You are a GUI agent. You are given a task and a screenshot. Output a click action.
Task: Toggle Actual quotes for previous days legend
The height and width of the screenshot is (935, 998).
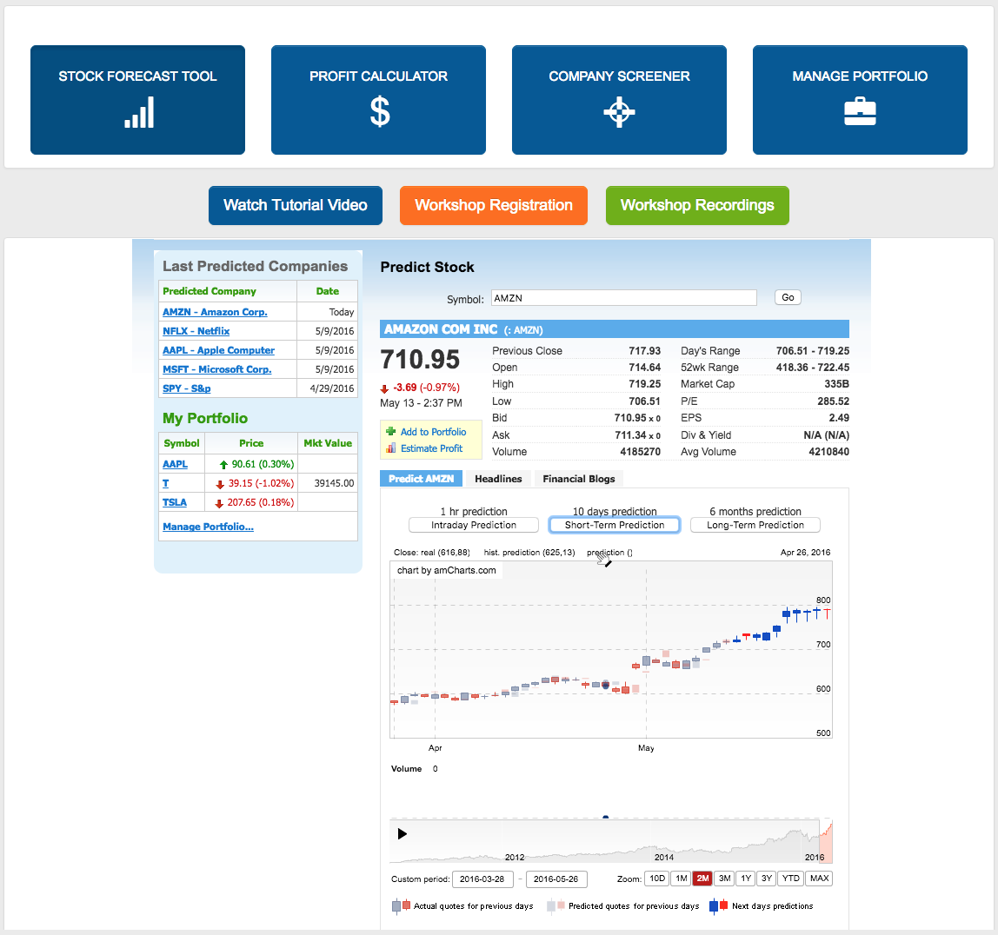click(462, 906)
